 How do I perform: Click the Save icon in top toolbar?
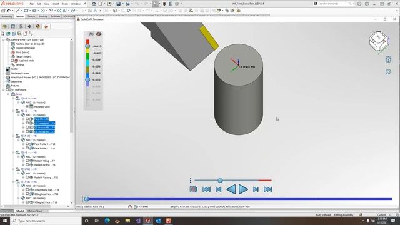pos(119,4)
